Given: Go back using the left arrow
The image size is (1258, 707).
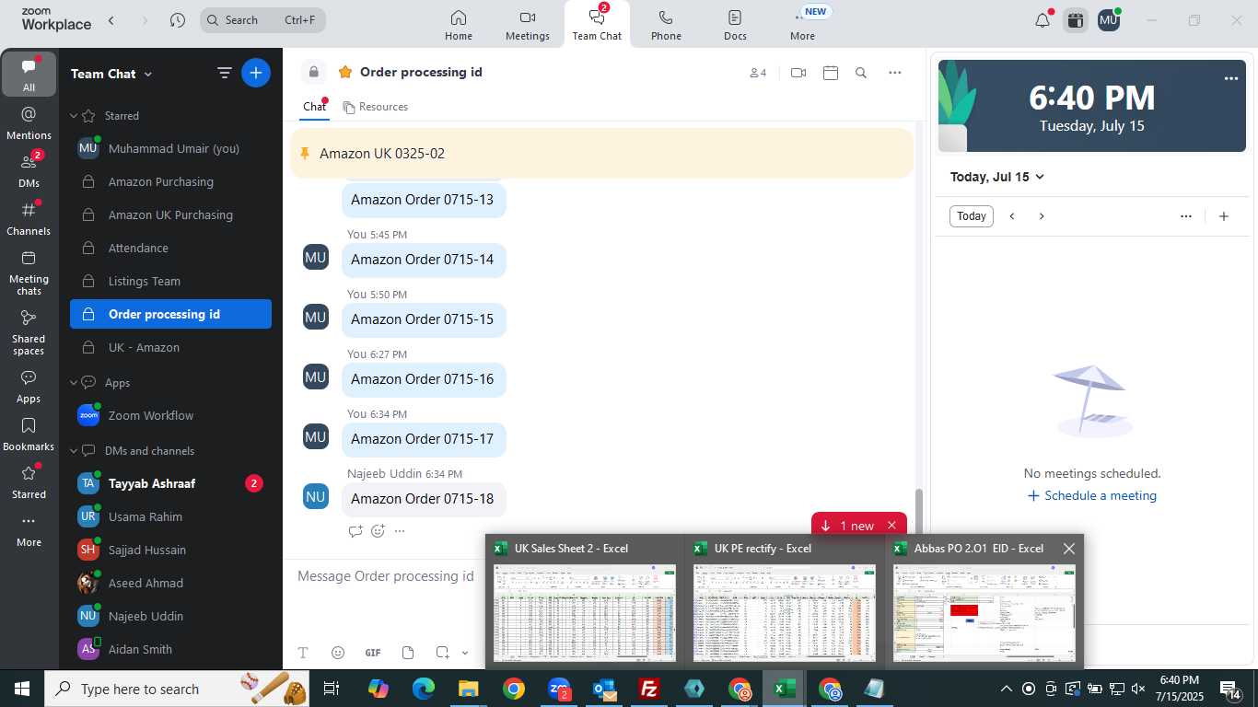Looking at the screenshot, I should click(x=111, y=19).
